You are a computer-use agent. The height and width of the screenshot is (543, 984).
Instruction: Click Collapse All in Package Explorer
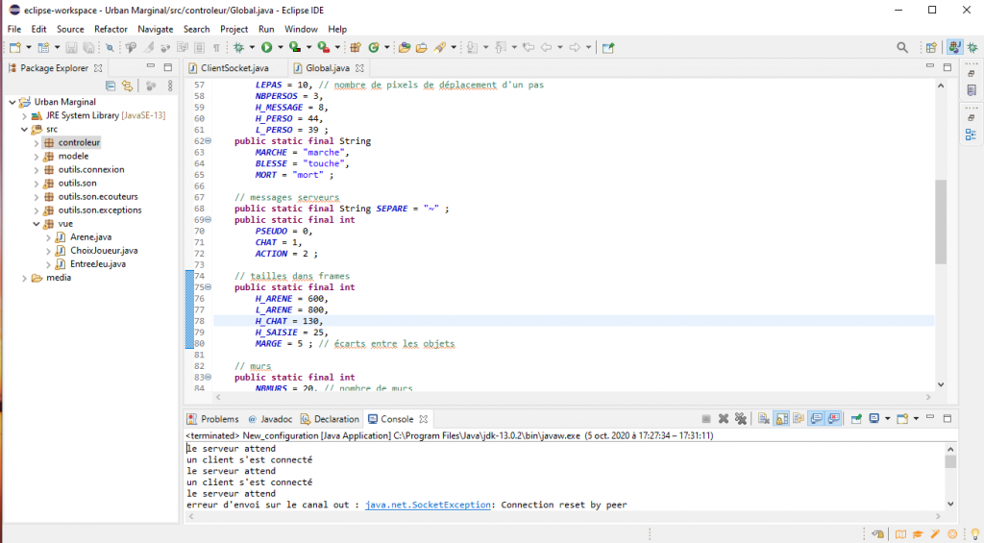tap(111, 86)
